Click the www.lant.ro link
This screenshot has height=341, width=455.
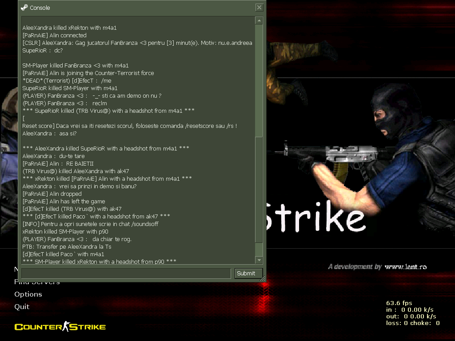tap(405, 267)
